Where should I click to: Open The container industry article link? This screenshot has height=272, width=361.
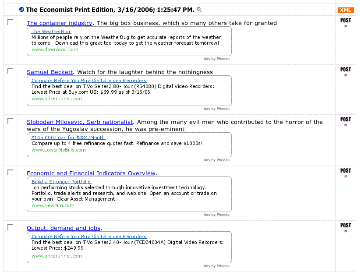[59, 23]
